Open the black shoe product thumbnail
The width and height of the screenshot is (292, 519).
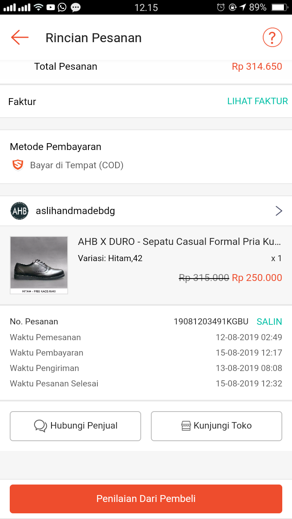coord(39,265)
